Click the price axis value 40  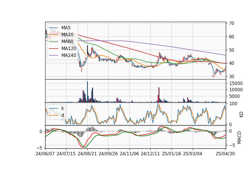(x=232, y=63)
